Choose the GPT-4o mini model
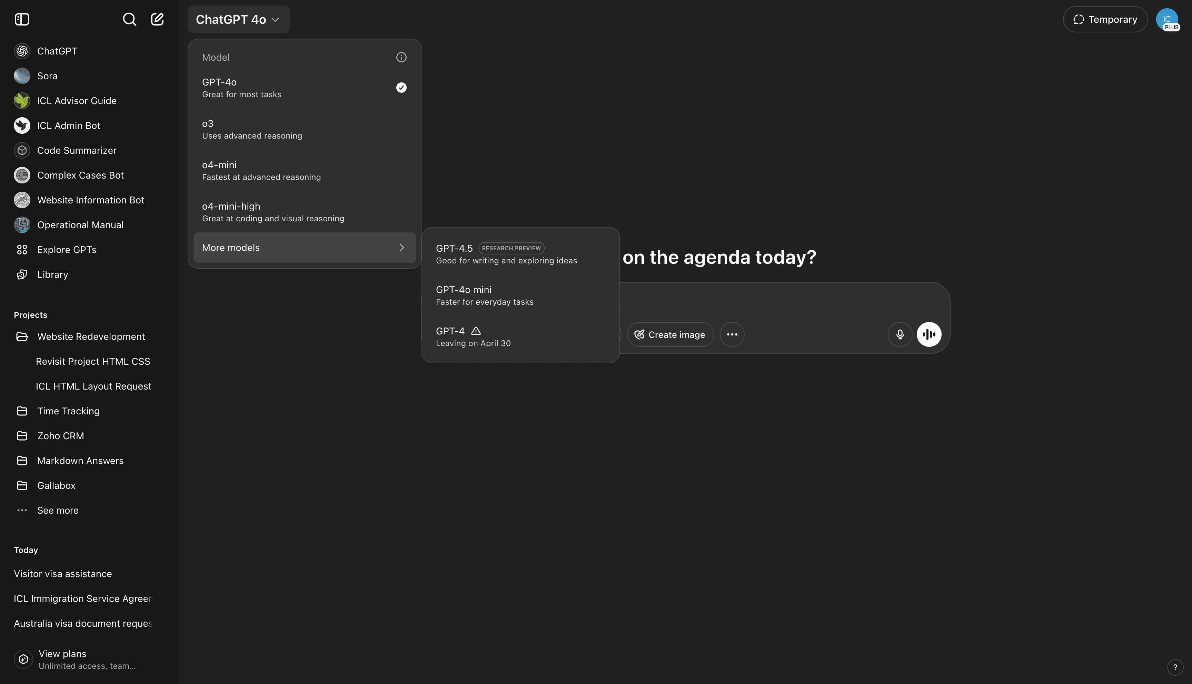Viewport: 1192px width, 684px height. point(520,295)
